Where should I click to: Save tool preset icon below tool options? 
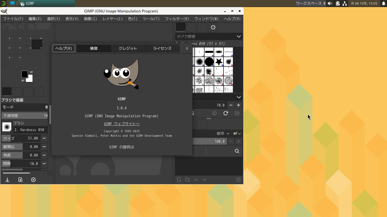(7, 180)
